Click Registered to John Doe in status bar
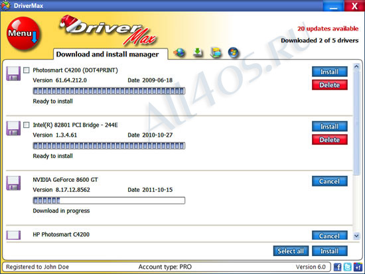This screenshot has width=365, height=274. (37, 267)
